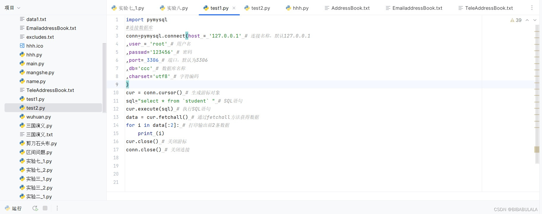The width and height of the screenshot is (542, 214).
Task: Click the charset='utf8' argument
Action: tap(150, 76)
